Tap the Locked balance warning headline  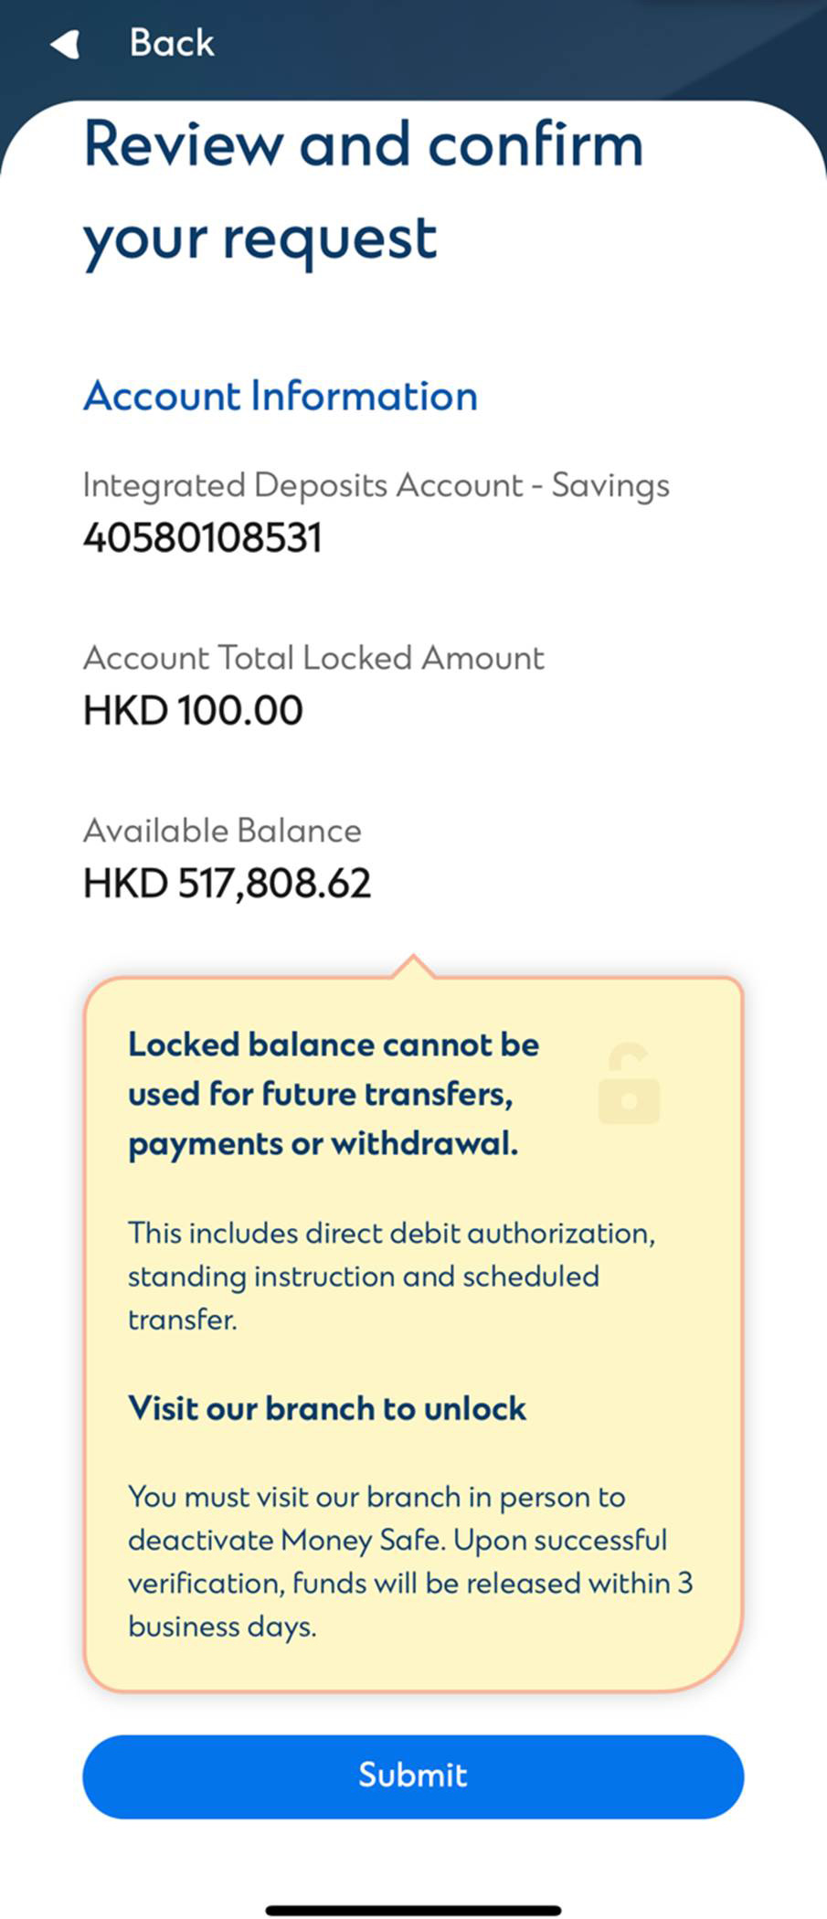coord(334,1094)
